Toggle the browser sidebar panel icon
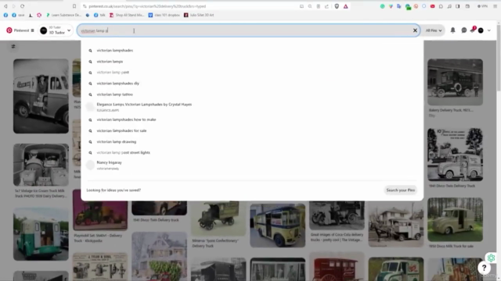 [x=457, y=6]
